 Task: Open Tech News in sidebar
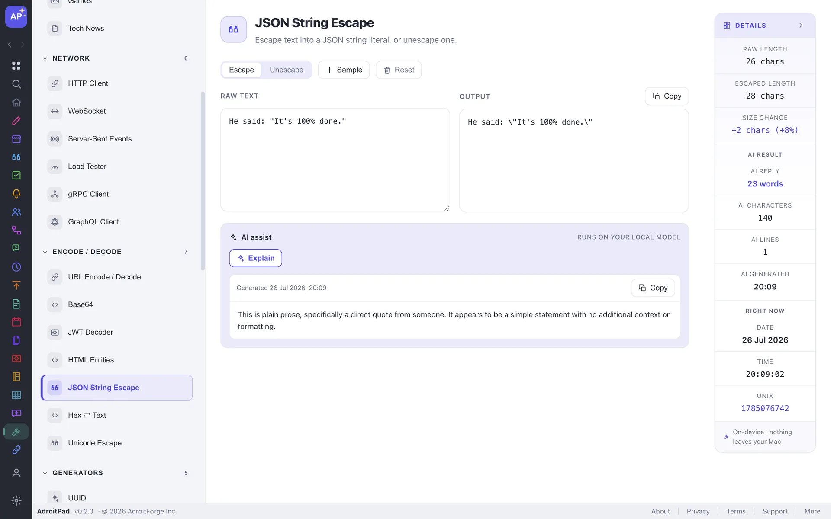click(x=117, y=29)
